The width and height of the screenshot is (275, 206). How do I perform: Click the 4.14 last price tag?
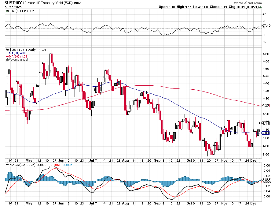point(266,123)
